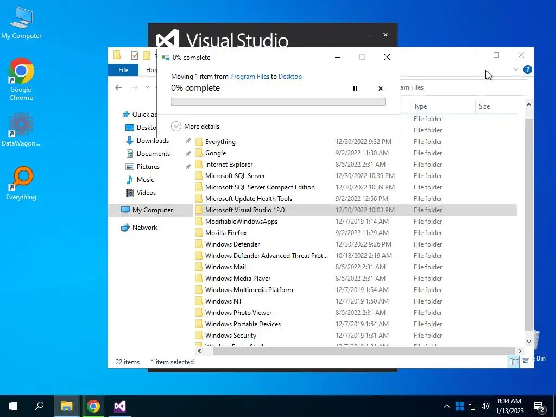
Task: Open the Windows Start menu
Action: click(x=13, y=406)
